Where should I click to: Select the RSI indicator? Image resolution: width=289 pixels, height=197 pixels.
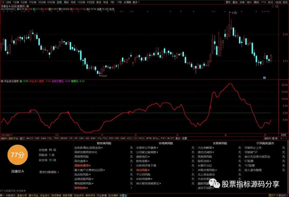[x=111, y=138]
